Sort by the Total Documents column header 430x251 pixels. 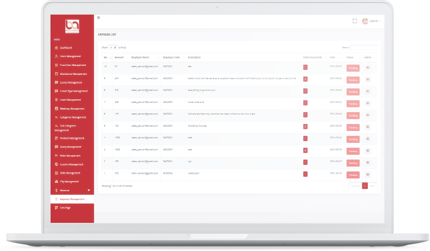click(314, 58)
